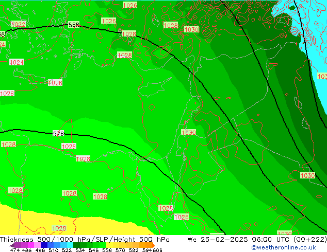The width and height of the screenshot is (327, 252).
Task: Click the 582 legend value
Action: pyautogui.click(x=134, y=250)
